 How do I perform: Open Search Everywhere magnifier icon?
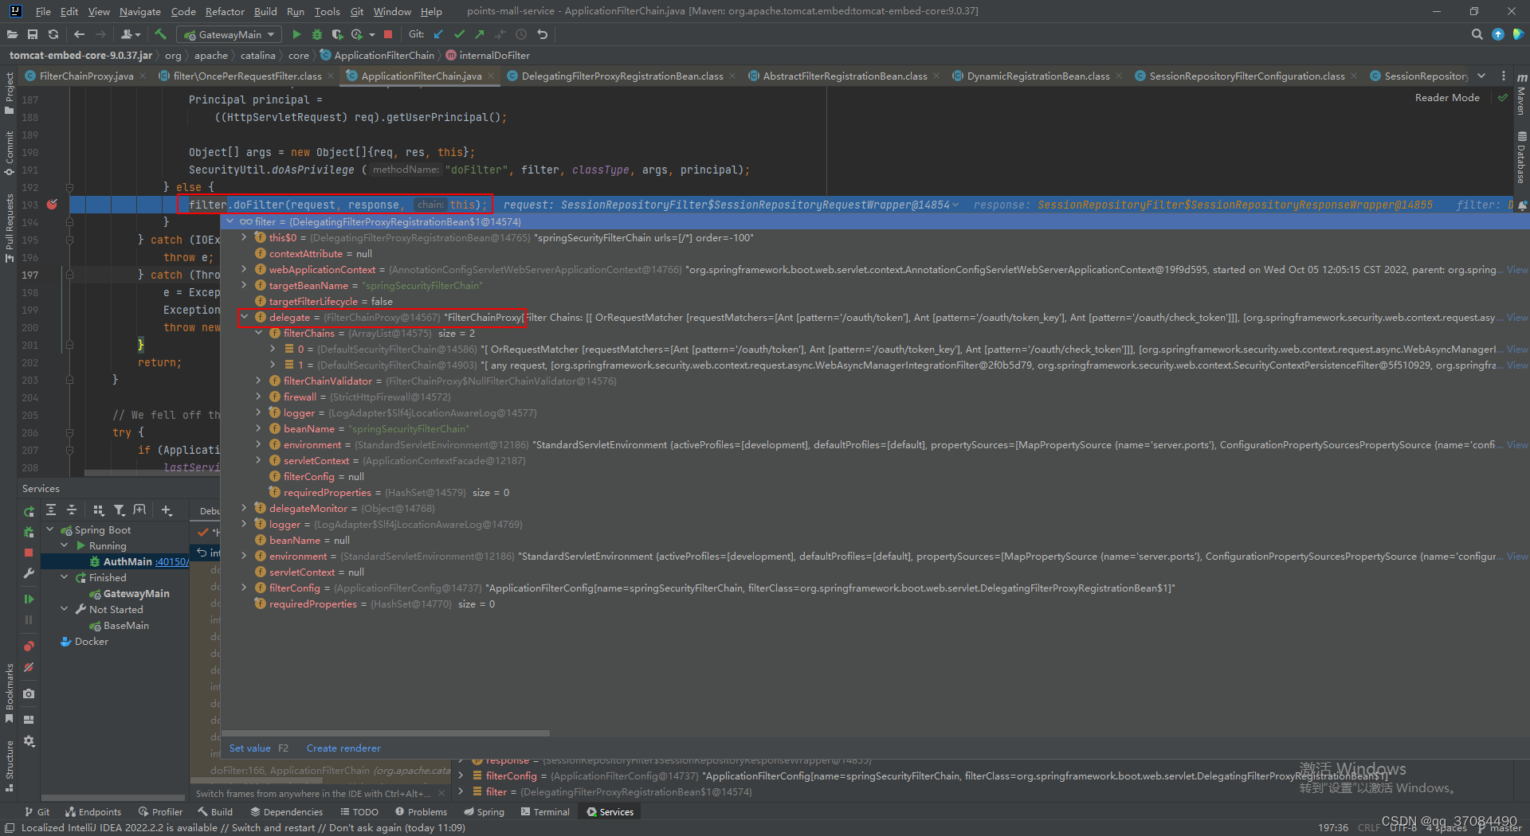pyautogui.click(x=1477, y=34)
